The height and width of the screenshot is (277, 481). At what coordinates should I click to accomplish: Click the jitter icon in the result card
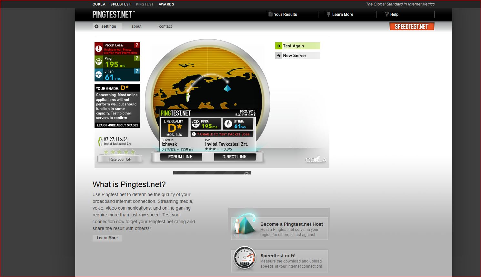pos(228,124)
